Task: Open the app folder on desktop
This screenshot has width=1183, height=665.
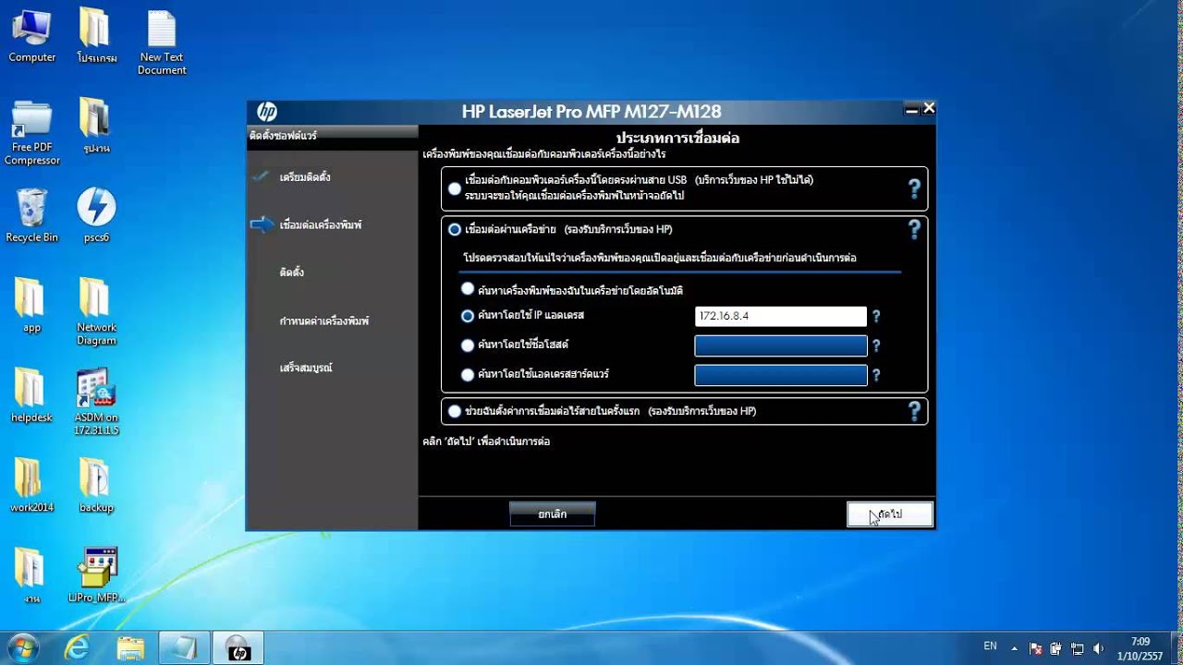Action: click(32, 305)
